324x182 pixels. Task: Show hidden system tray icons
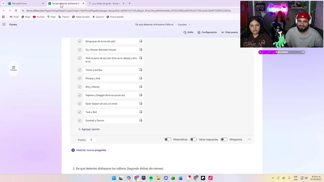(273, 178)
